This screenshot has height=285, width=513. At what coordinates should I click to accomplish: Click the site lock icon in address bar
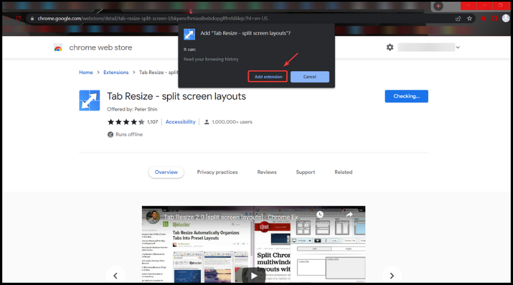(x=32, y=18)
